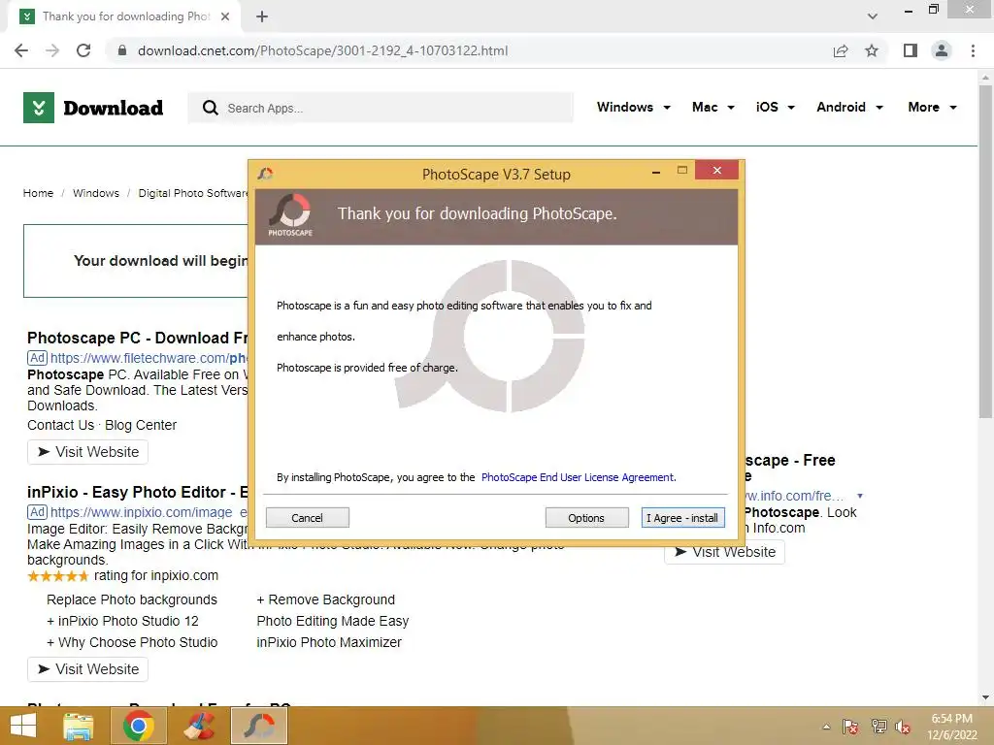This screenshot has height=745, width=994.
Task: Visit Website for inPixio ad
Action: (x=87, y=669)
